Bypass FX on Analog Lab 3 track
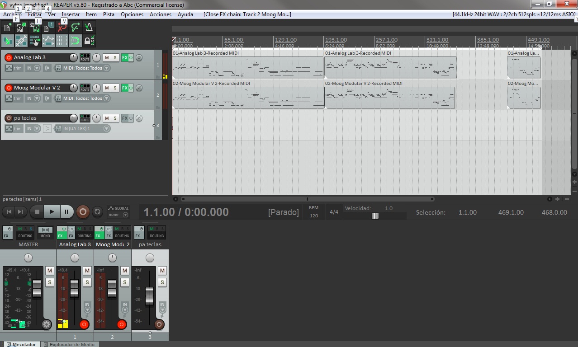 coord(131,57)
